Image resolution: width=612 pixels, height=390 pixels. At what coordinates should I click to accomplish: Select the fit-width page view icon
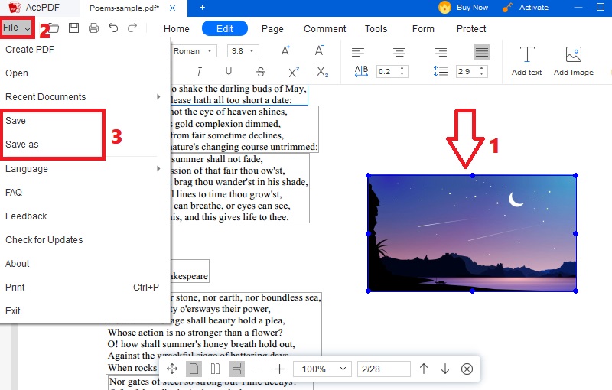pos(236,369)
